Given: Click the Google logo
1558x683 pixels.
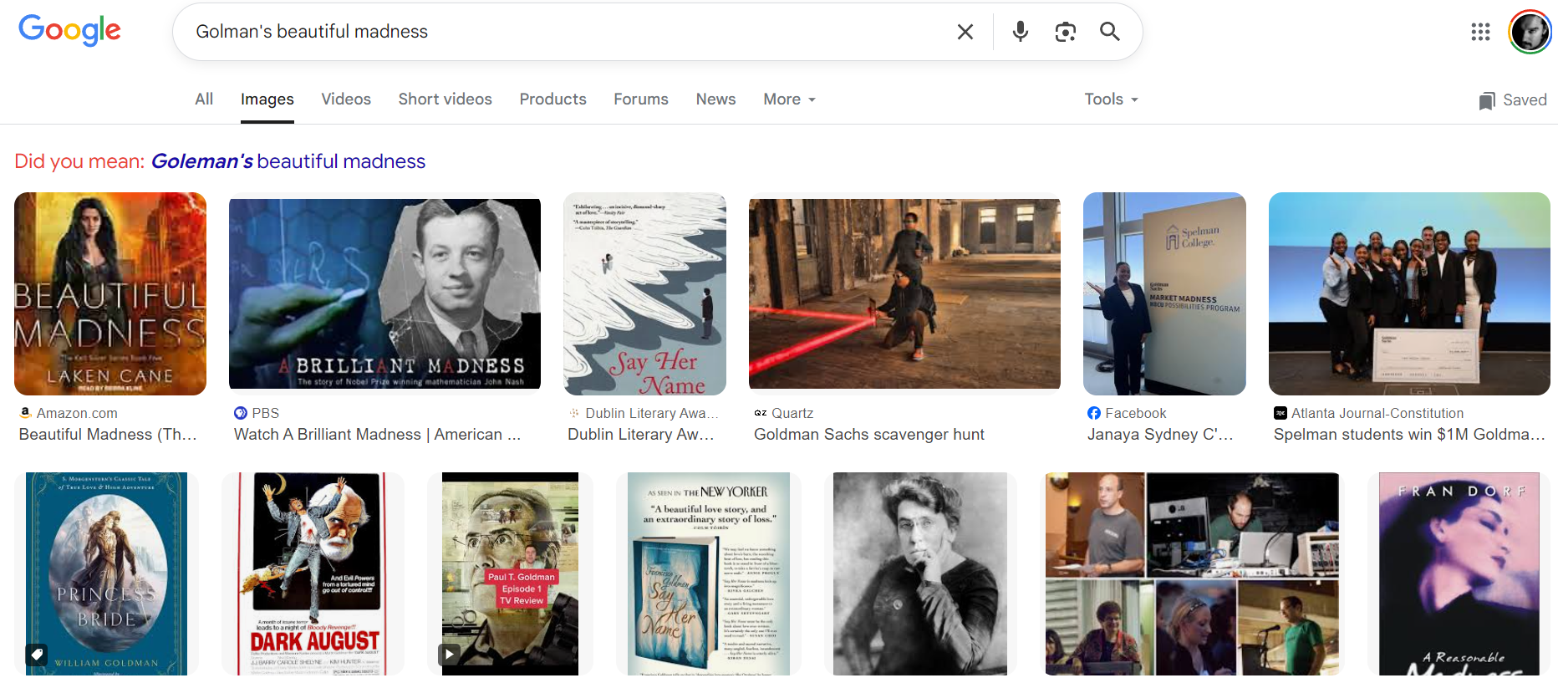Looking at the screenshot, I should click(69, 31).
